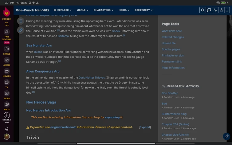Click Upload file in Page Tools
232x145 pixels.
tap(168, 43)
